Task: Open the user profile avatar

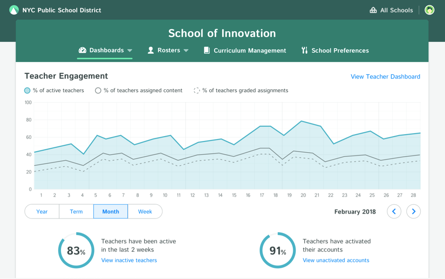Action: click(x=429, y=10)
